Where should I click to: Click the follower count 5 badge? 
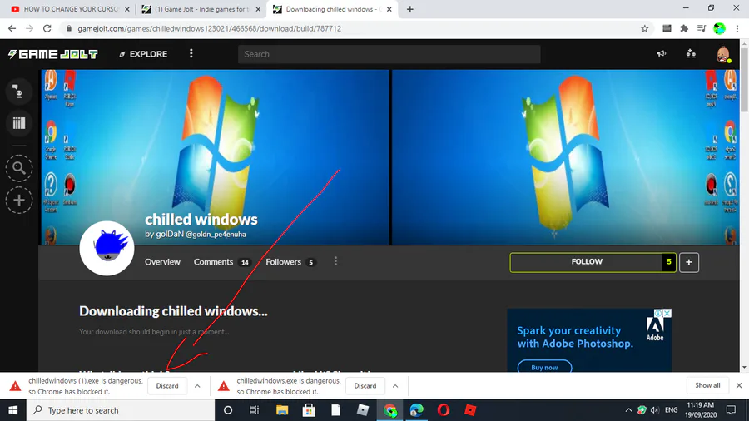point(669,261)
